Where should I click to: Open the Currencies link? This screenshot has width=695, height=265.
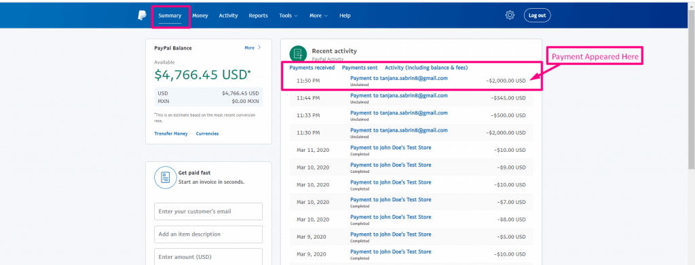(x=207, y=134)
